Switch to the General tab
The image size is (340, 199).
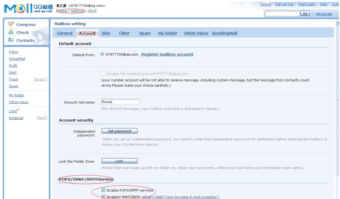pyautogui.click(x=65, y=33)
